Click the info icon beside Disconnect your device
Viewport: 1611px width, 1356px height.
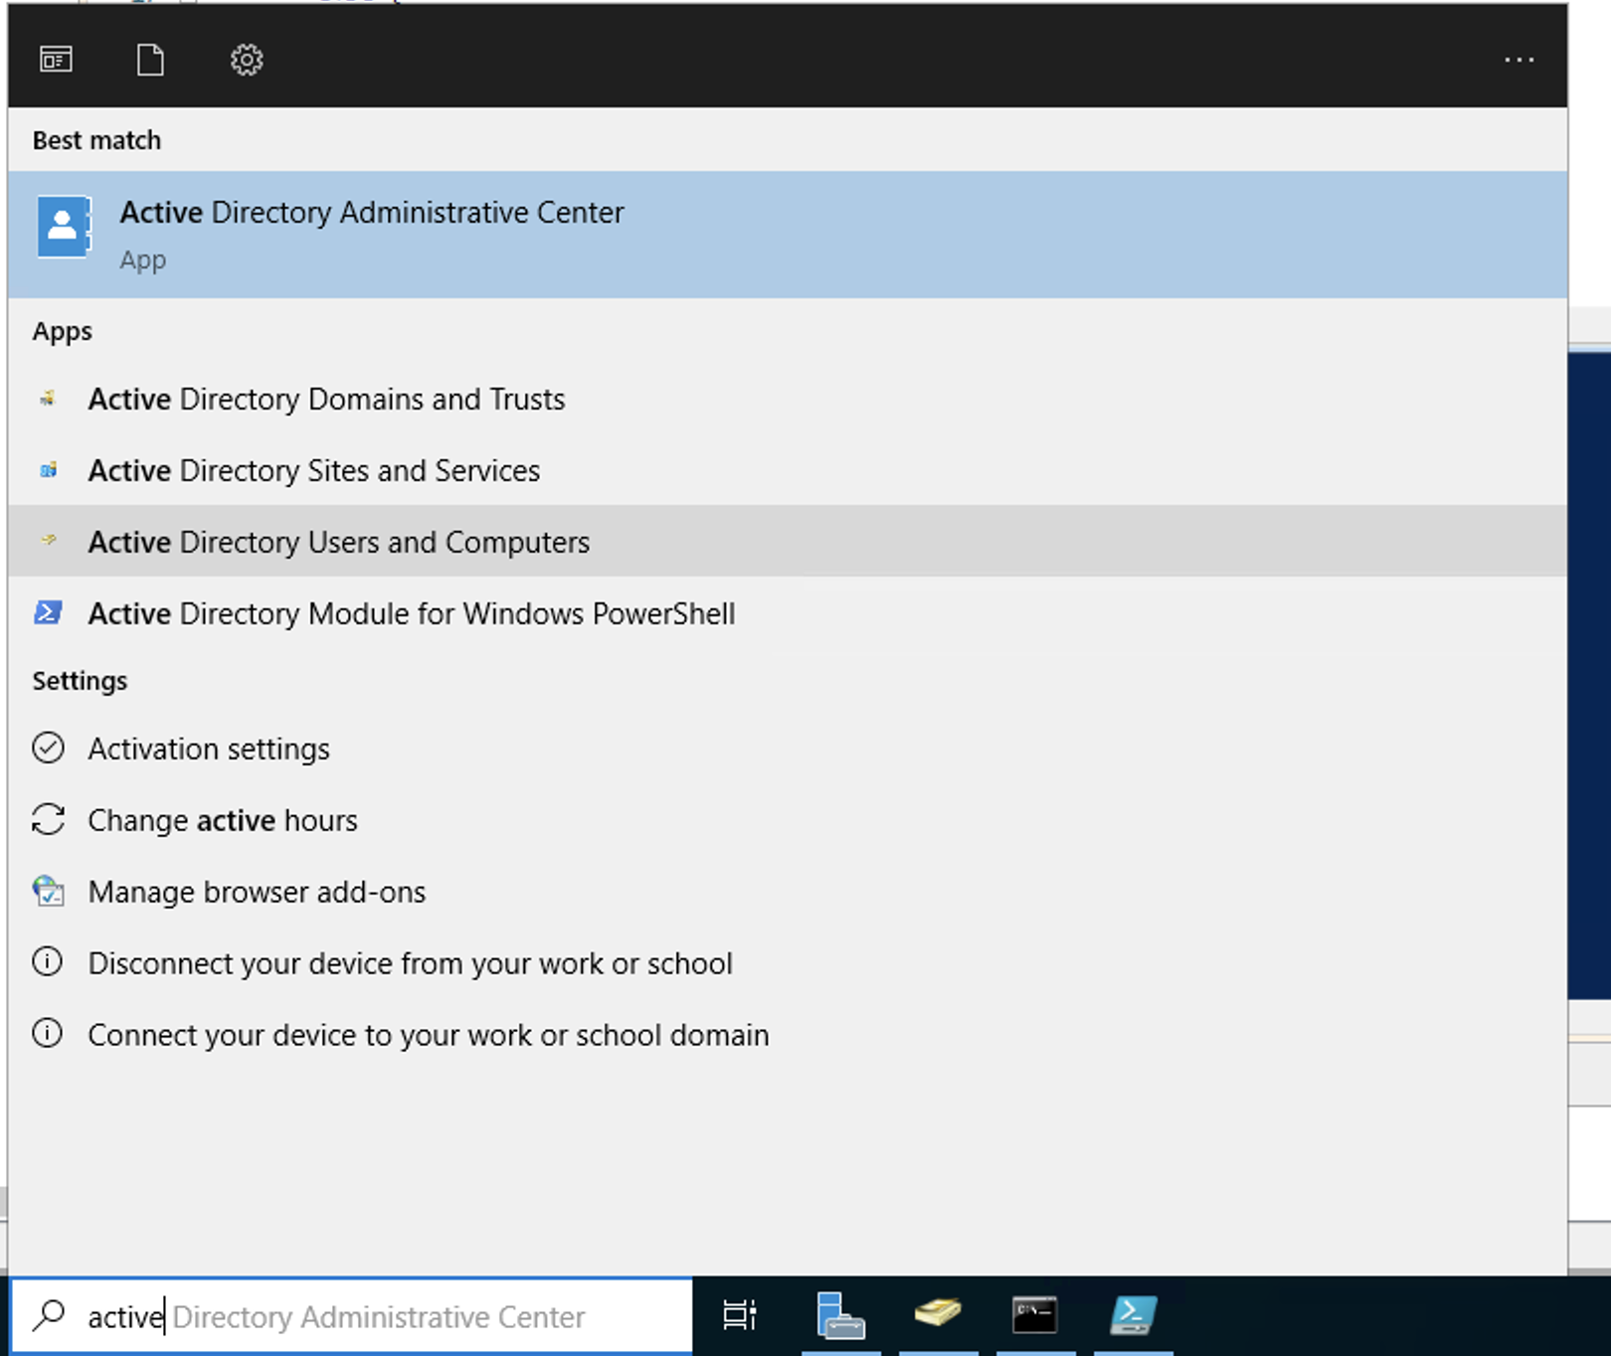pos(47,962)
